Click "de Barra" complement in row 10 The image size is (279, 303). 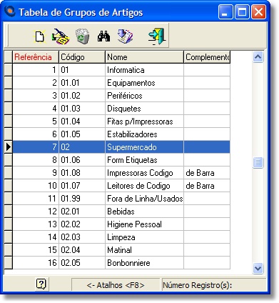click(207, 186)
